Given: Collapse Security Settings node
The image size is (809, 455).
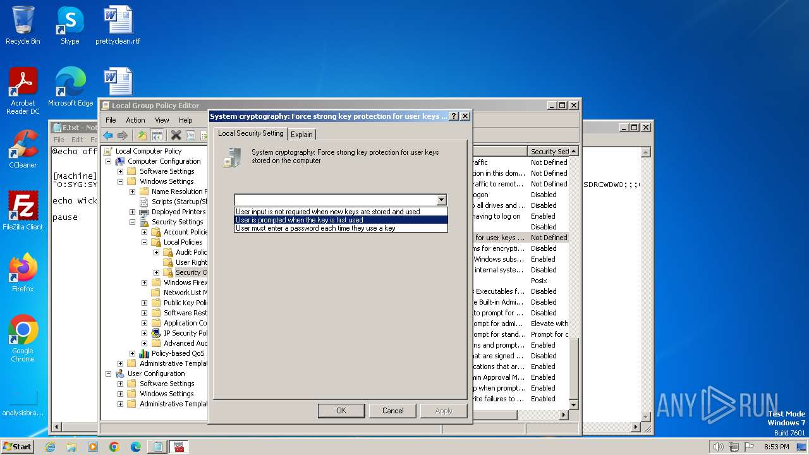Looking at the screenshot, I should tap(132, 222).
